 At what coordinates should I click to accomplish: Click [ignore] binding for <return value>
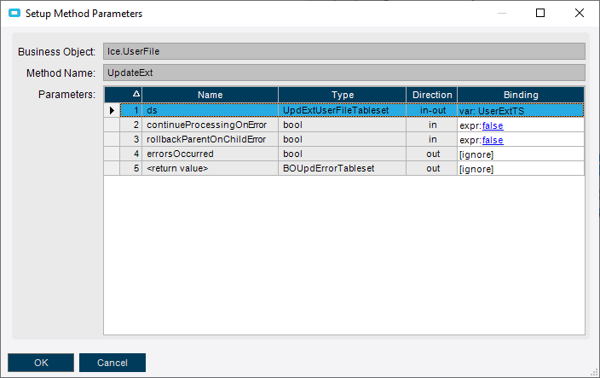(521, 168)
